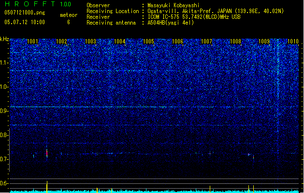The height and width of the screenshot is (193, 304).
Task: Click the 'Receiving antenna' field label
Action: coord(111,23)
